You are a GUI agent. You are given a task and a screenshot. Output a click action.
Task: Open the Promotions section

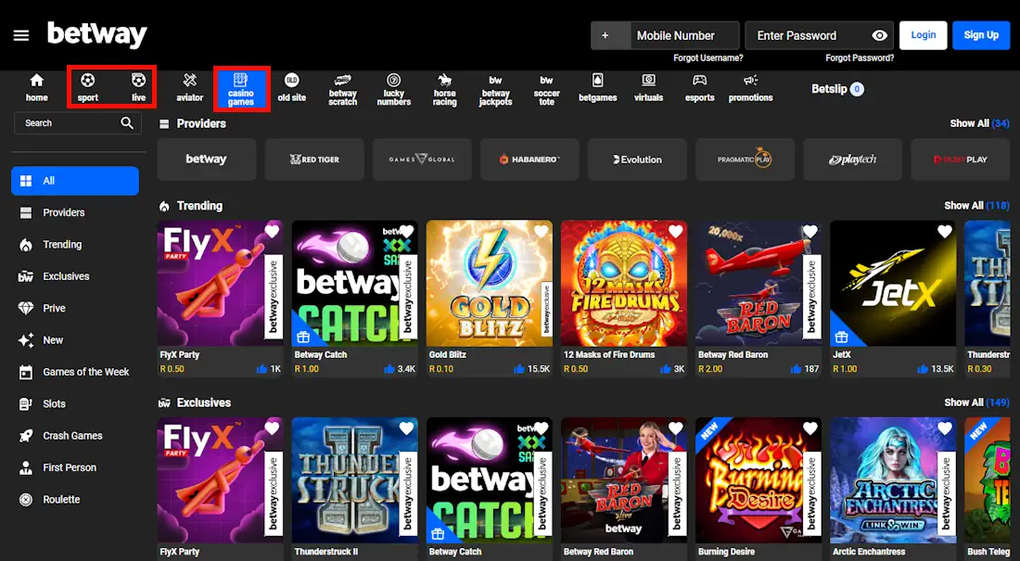[x=750, y=85]
